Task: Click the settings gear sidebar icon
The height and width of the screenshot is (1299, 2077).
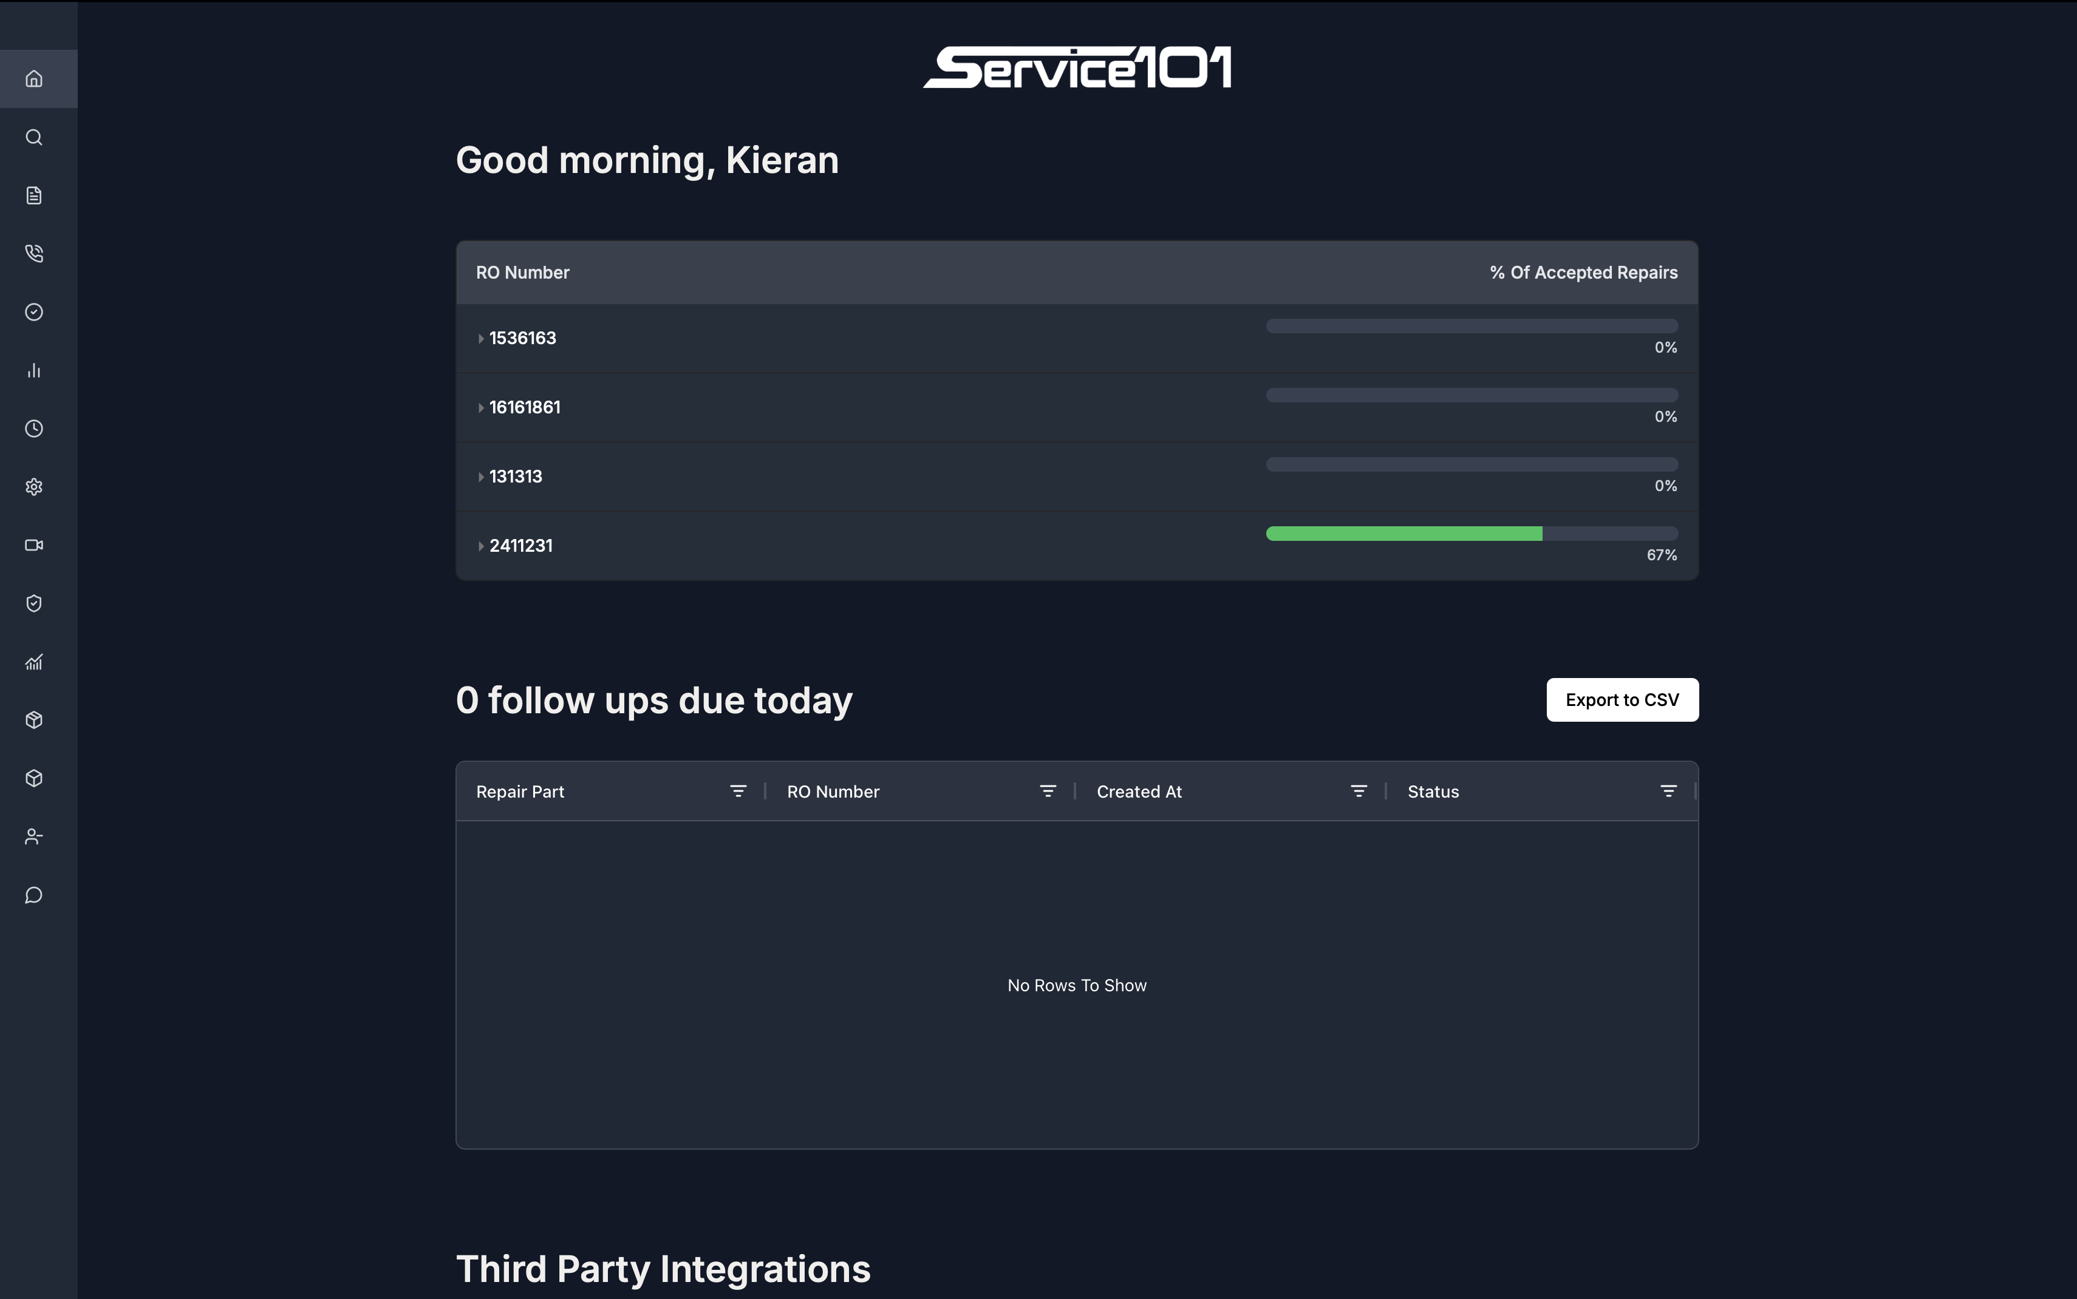Action: coord(33,487)
